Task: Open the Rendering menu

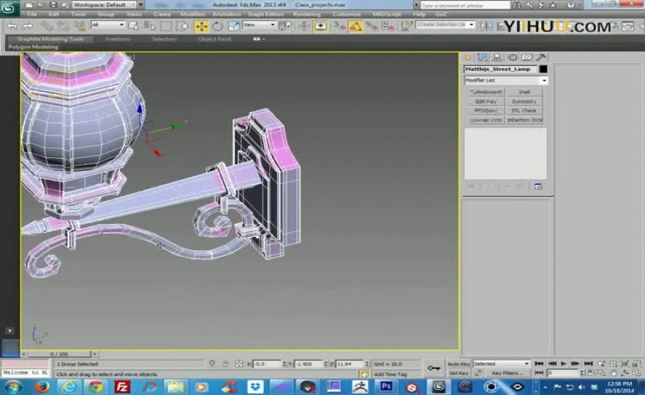Action: (306, 15)
